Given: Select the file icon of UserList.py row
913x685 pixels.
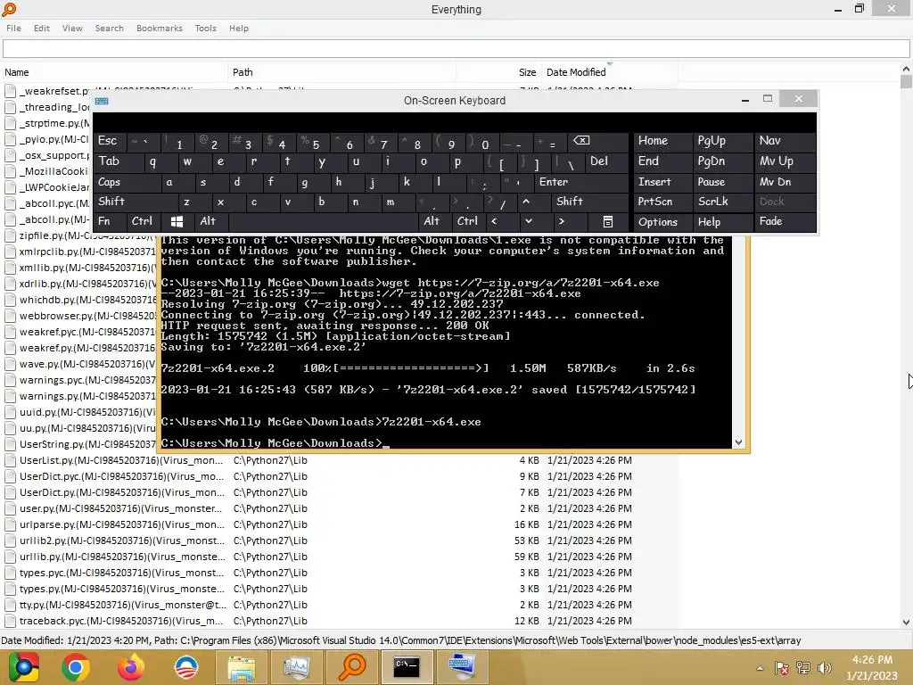Looking at the screenshot, I should [x=10, y=460].
